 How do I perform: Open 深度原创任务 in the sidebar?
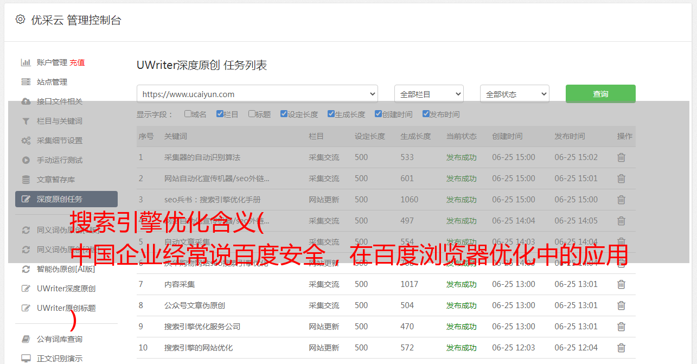pos(66,199)
